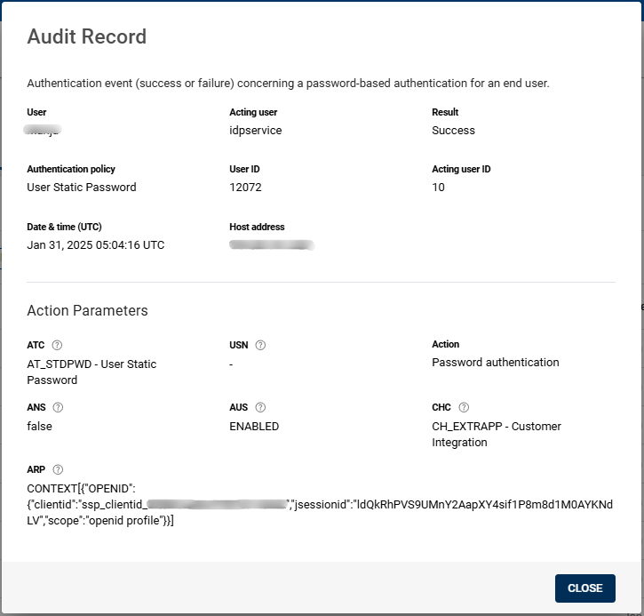
Task: Click the acting user value idpservice
Action: pos(255,131)
